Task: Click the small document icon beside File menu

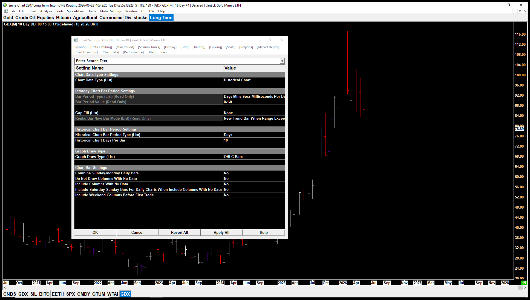Action: (x=6, y=11)
